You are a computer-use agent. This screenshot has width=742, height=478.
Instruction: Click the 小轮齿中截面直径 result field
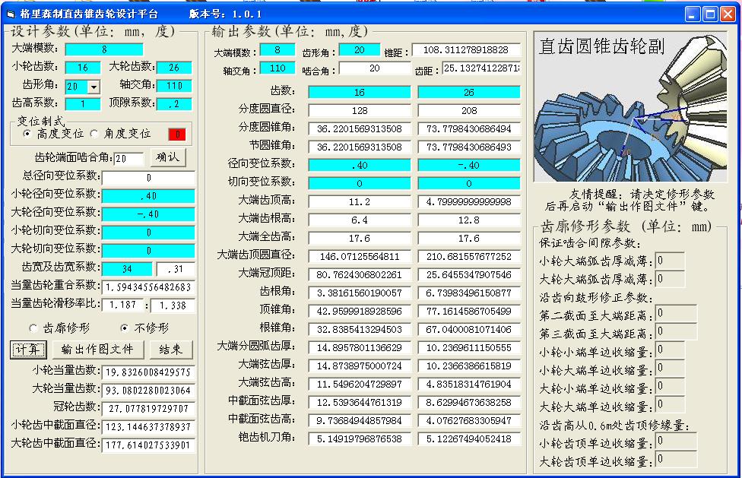[148, 427]
